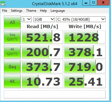Start the 4K Q32T1 benchmark
This screenshot has width=111, height=102.
click(x=12, y=52)
